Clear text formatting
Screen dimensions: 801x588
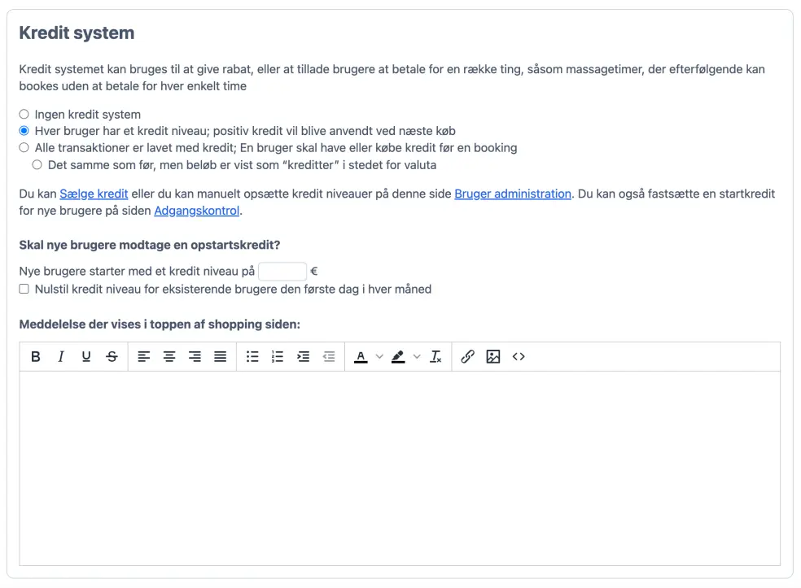(x=436, y=356)
